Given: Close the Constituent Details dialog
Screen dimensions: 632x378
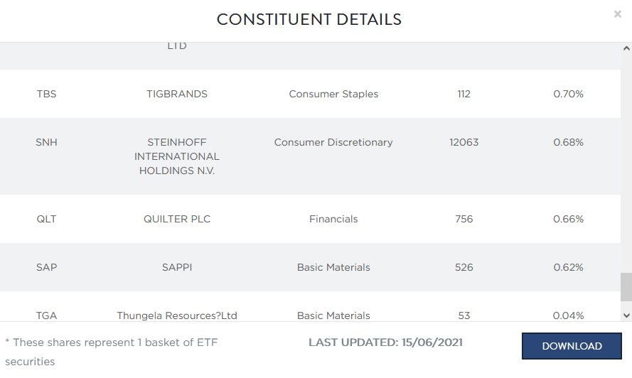Looking at the screenshot, I should pyautogui.click(x=617, y=14).
